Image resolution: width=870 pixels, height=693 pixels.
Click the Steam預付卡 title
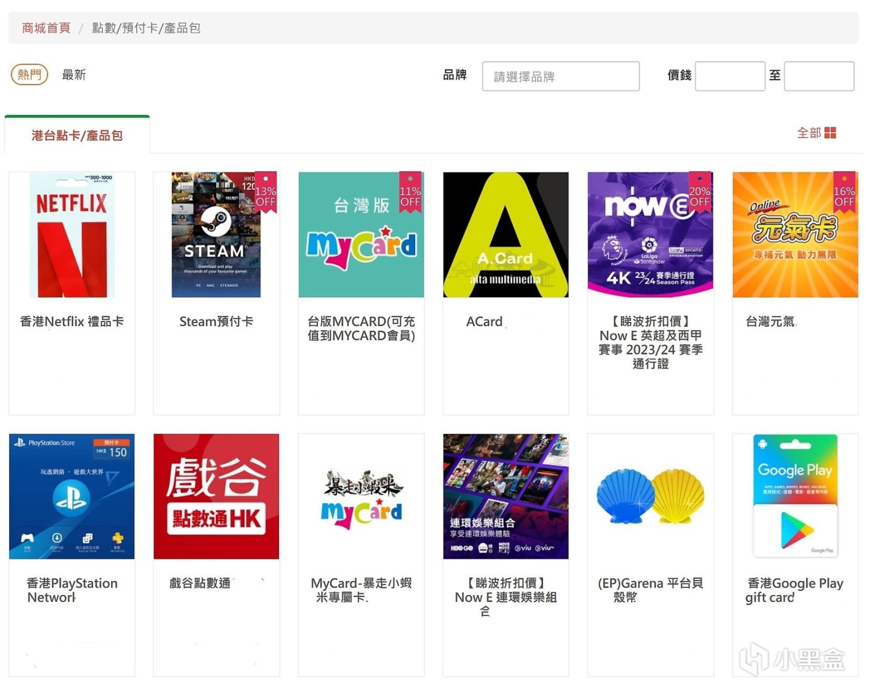click(x=217, y=321)
